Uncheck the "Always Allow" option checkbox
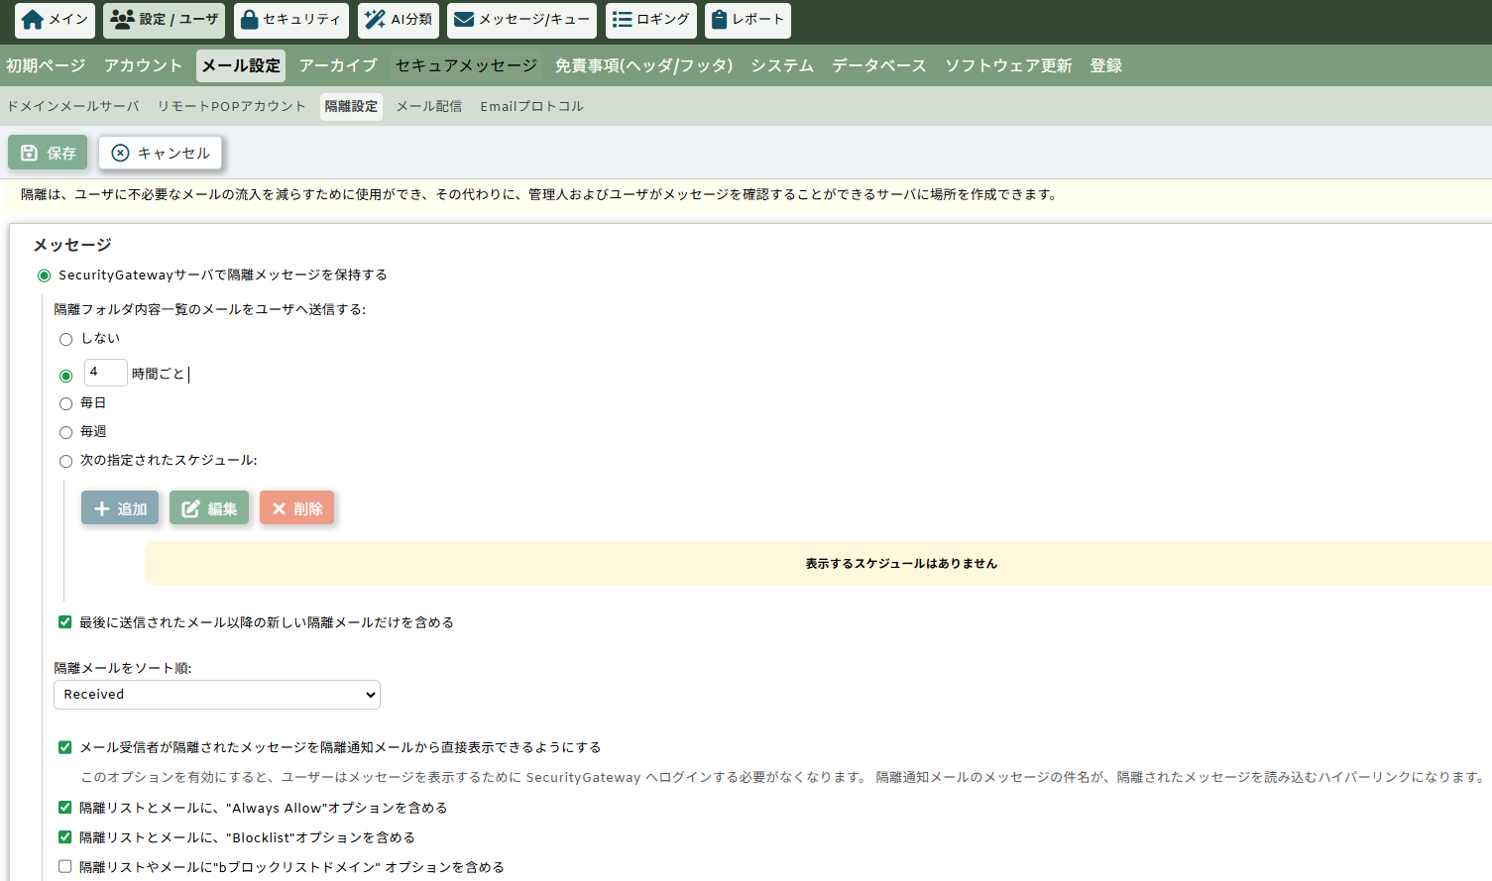The image size is (1492, 881). pyautogui.click(x=65, y=808)
